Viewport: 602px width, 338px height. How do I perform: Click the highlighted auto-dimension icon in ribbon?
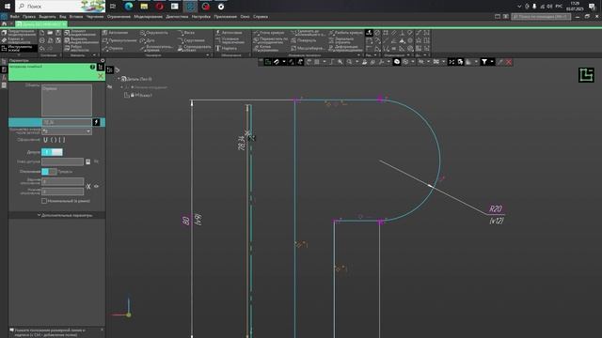[369, 33]
